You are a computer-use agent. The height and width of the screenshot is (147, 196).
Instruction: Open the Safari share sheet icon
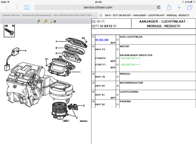tap(169, 7)
